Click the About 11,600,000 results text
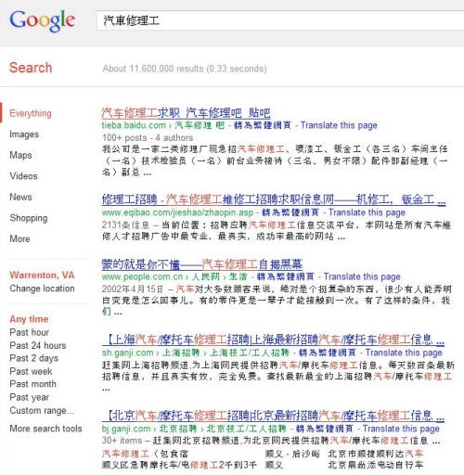This screenshot has width=464, height=475. point(185,69)
